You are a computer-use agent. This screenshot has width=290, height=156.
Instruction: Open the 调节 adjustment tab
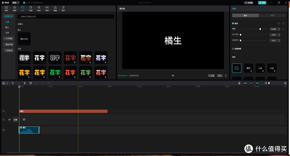coord(63,9)
